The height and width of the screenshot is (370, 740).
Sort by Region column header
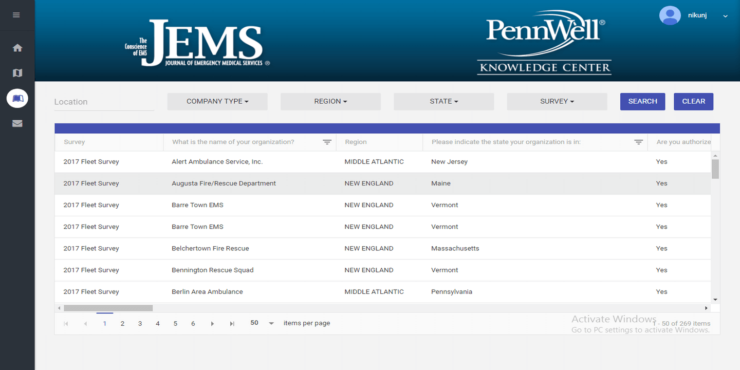tap(356, 142)
